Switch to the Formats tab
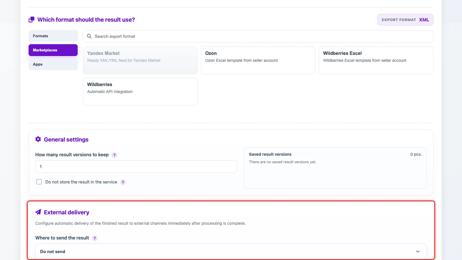The width and height of the screenshot is (462, 260). click(53, 36)
